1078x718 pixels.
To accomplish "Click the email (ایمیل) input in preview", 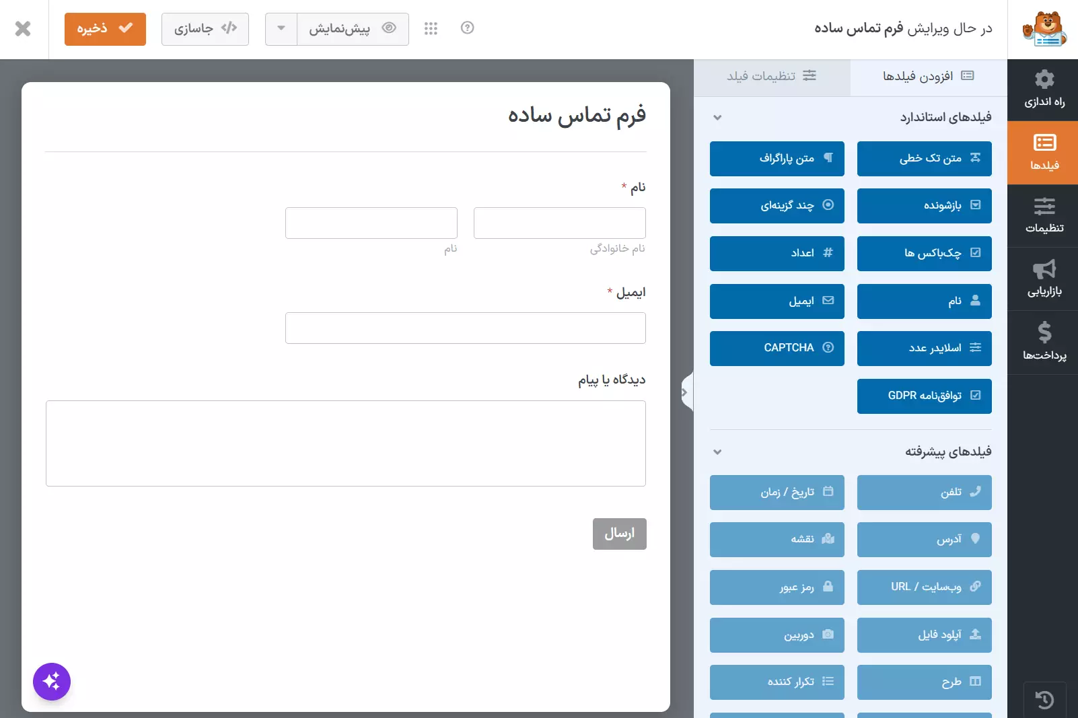I will 465,328.
